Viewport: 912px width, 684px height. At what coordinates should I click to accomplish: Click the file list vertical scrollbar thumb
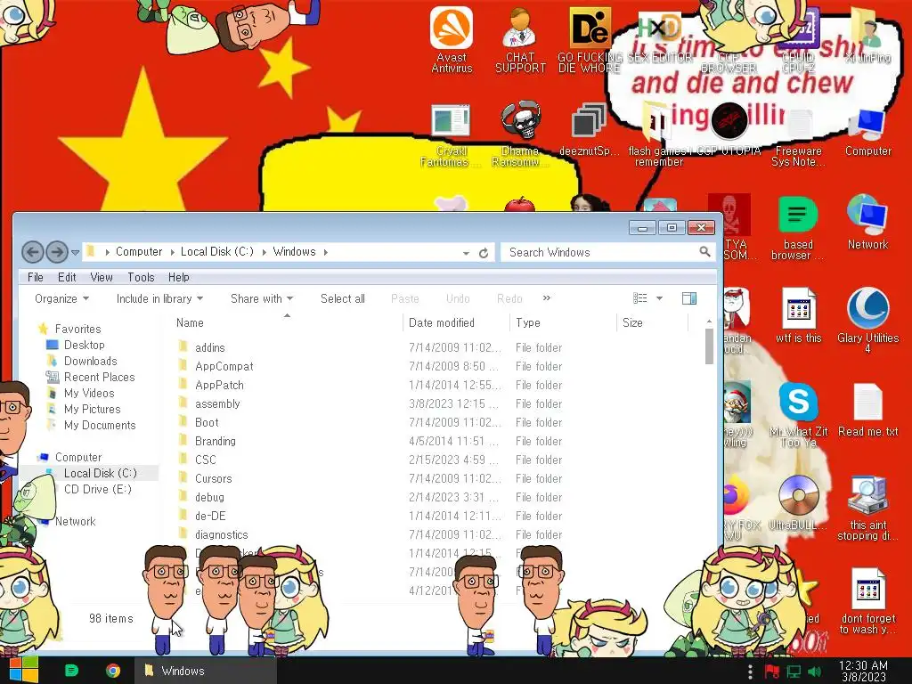click(x=709, y=346)
